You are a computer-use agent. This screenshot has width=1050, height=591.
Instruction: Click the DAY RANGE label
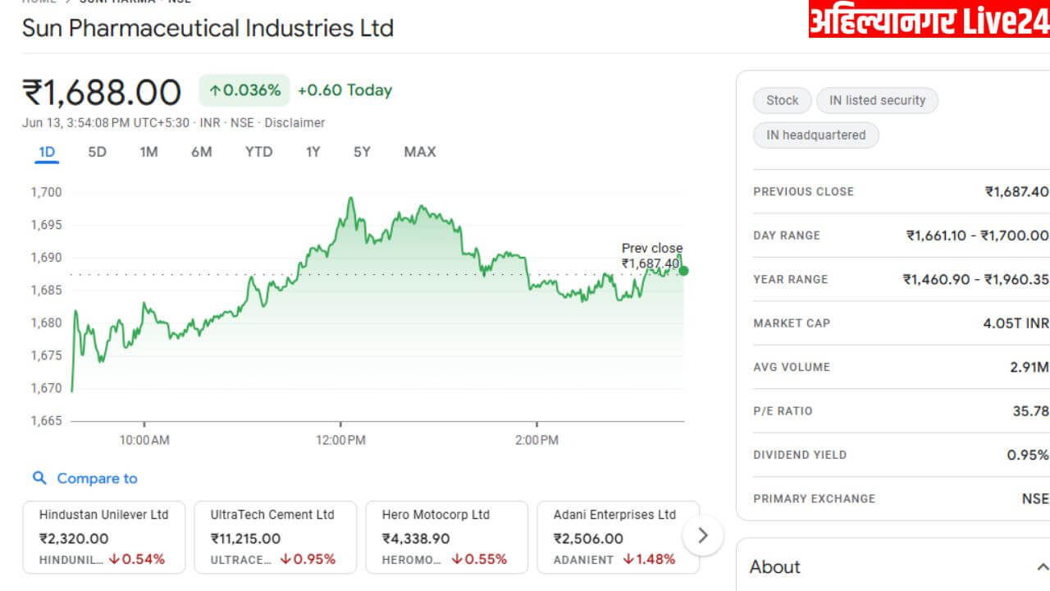(787, 236)
